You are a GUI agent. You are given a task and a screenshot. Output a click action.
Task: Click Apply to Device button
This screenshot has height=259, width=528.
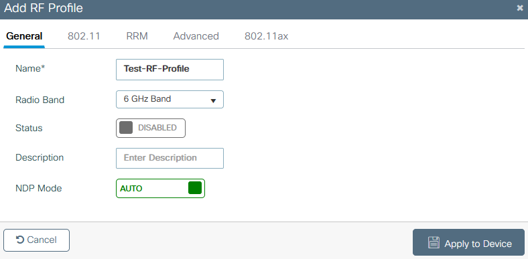468,242
